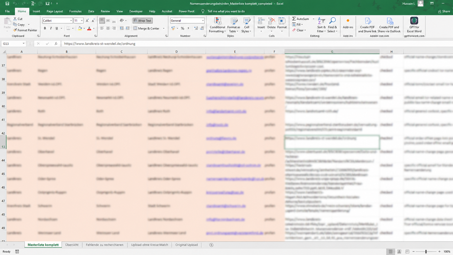The height and width of the screenshot is (255, 453).
Task: Open the General number format dropdown
Action: (203, 21)
